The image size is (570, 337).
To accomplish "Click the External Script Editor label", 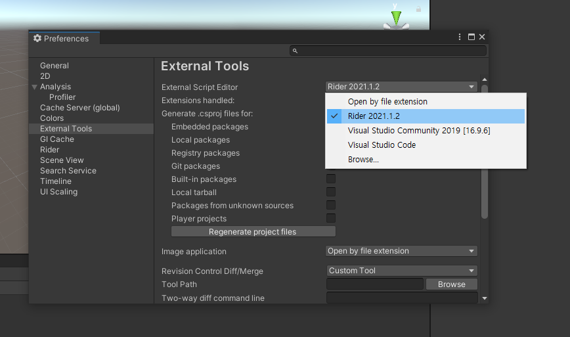I will (x=200, y=87).
